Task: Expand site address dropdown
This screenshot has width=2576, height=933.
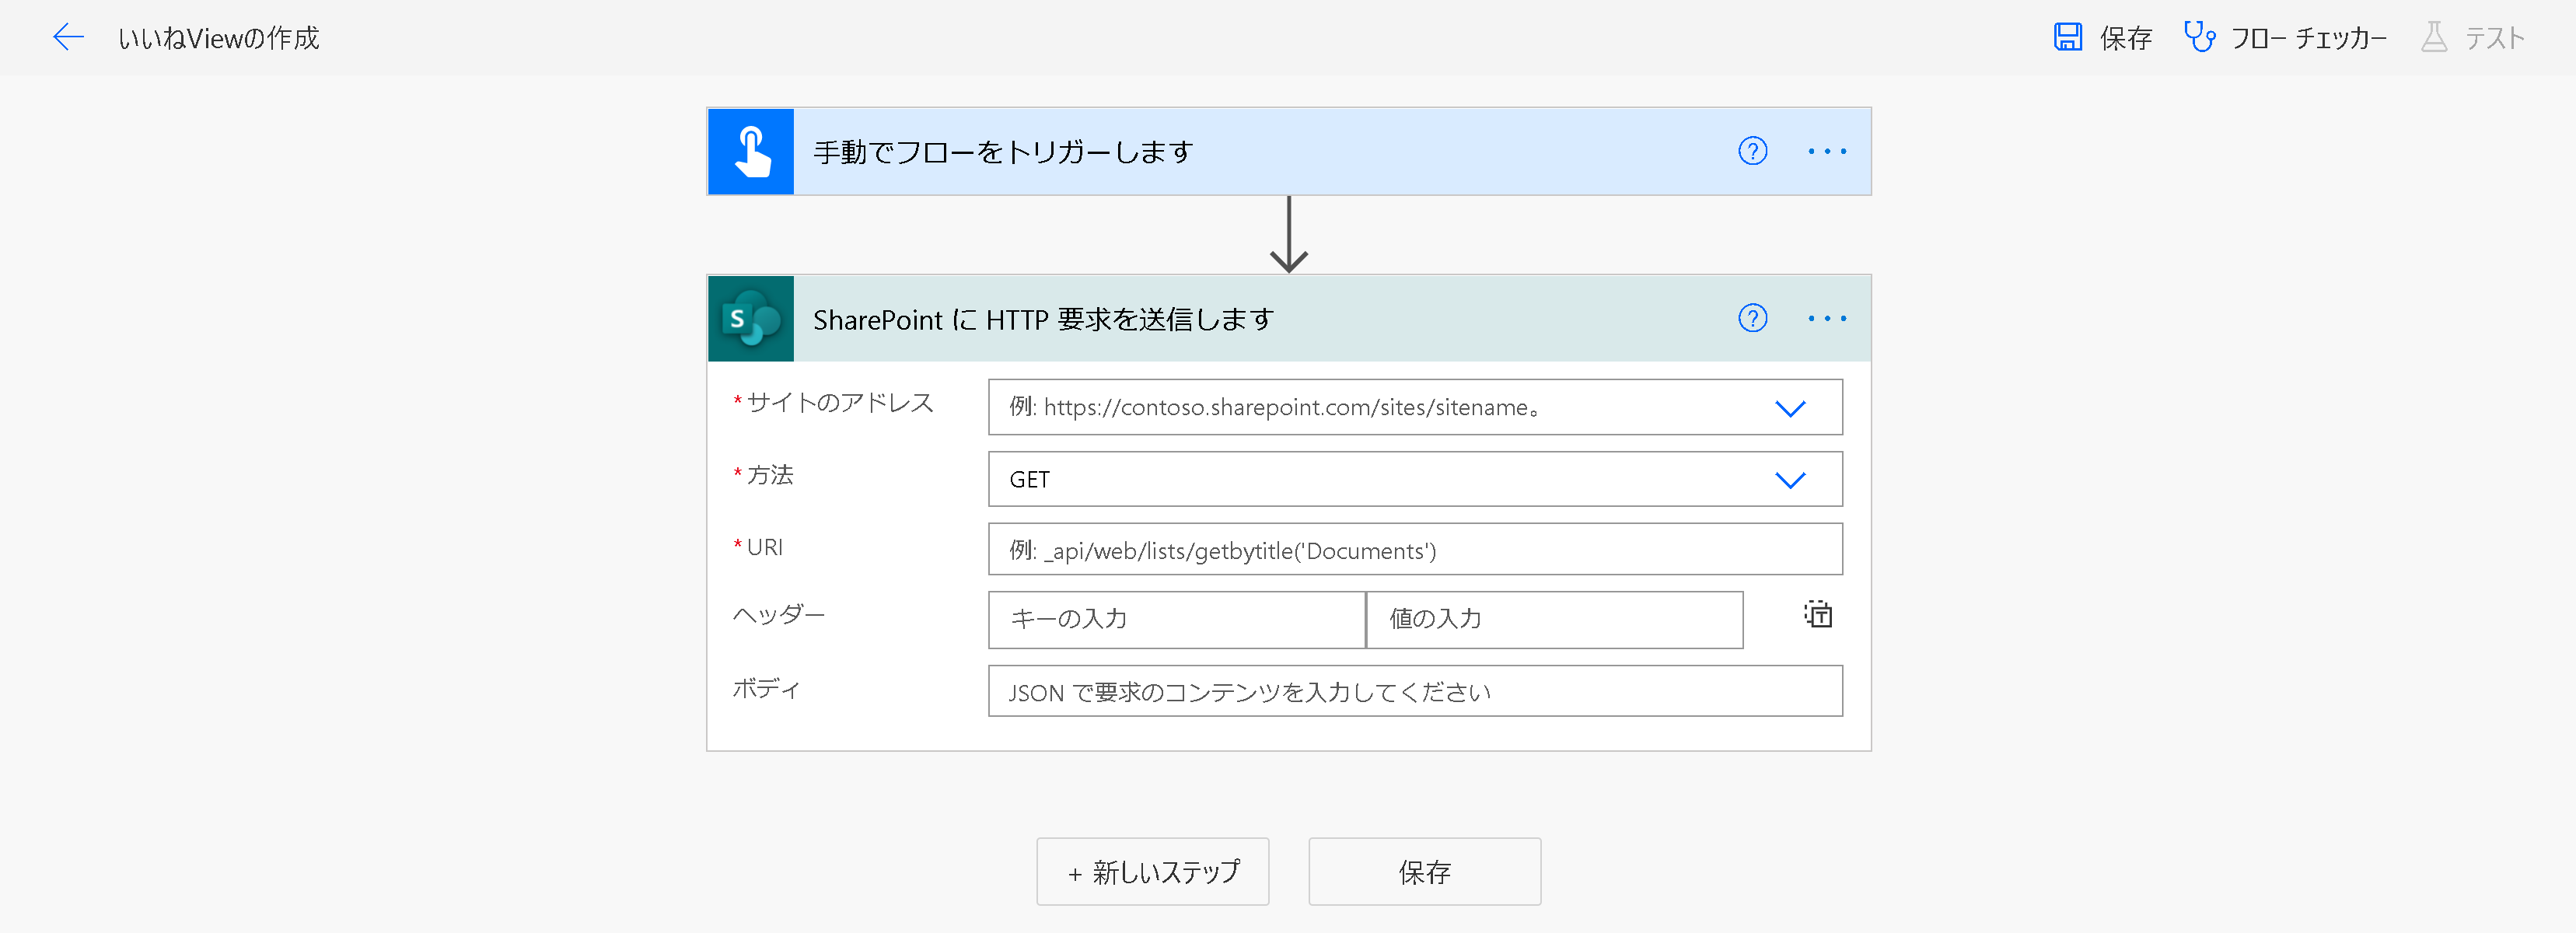Action: [1789, 408]
